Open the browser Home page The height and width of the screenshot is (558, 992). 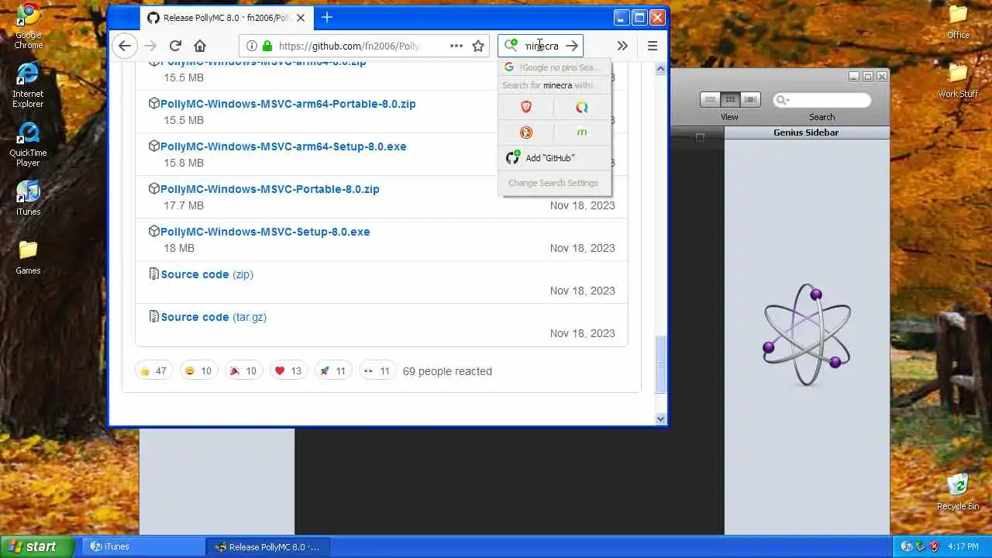[x=200, y=46]
